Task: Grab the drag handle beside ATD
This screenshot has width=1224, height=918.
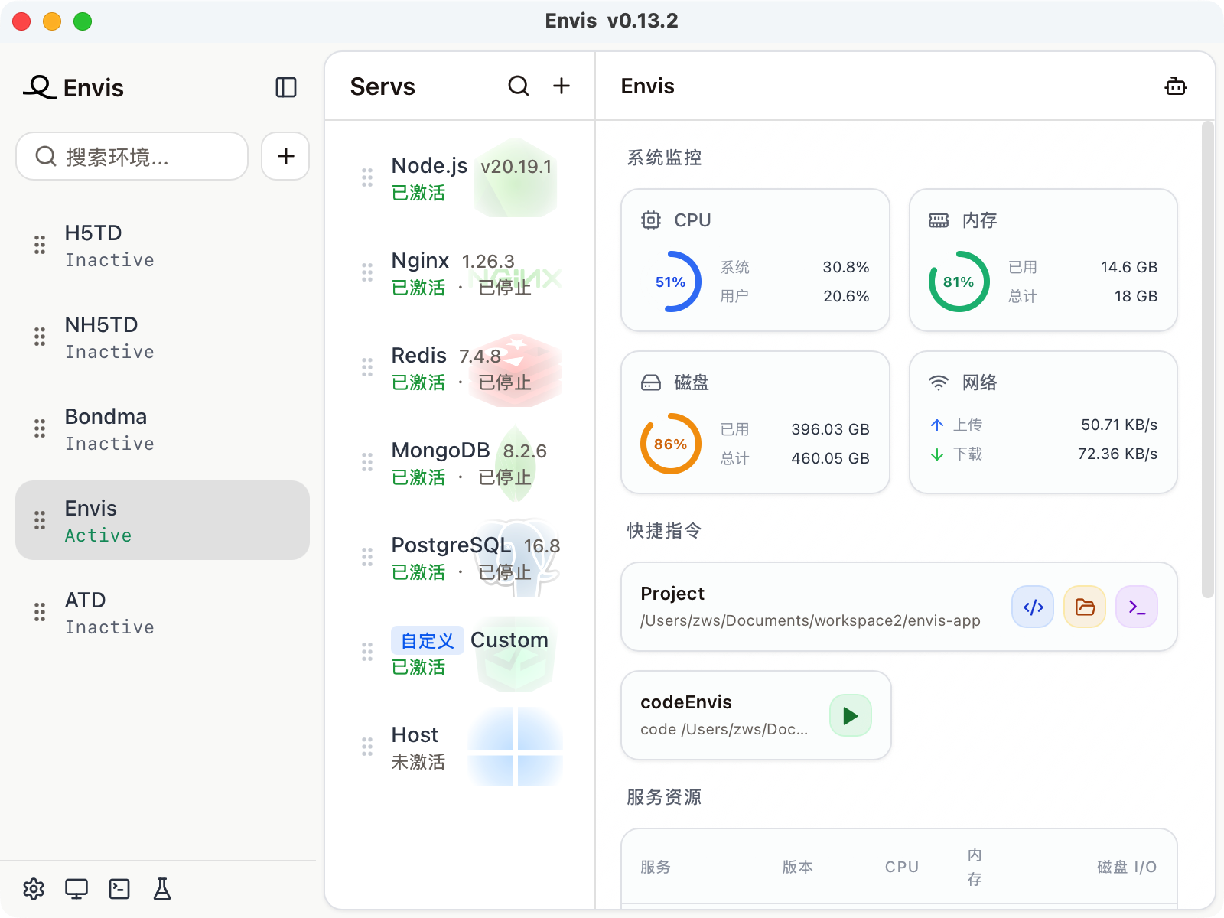Action: click(40, 612)
